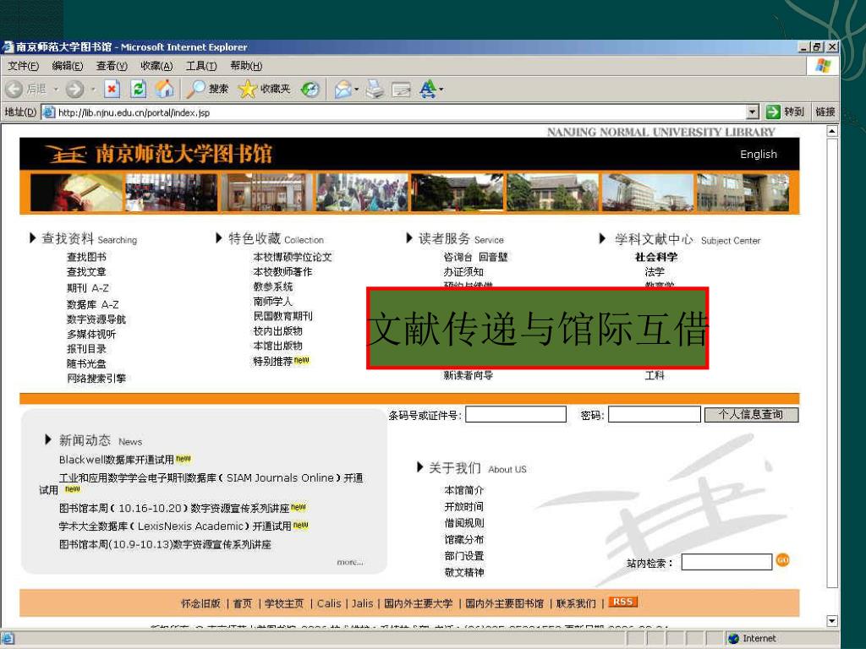
Task: Expand the Mail button dropdown arrow
Action: tap(357, 89)
